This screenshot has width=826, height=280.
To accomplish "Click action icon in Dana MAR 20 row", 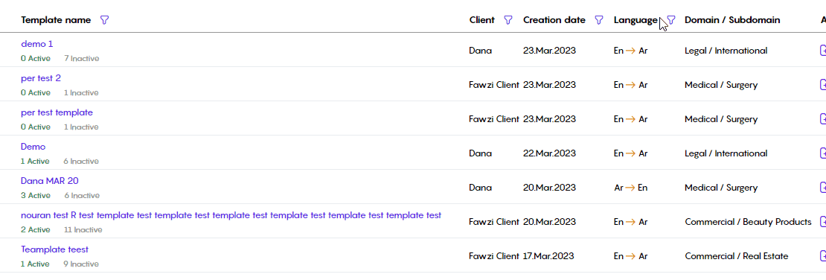I will pos(823,188).
